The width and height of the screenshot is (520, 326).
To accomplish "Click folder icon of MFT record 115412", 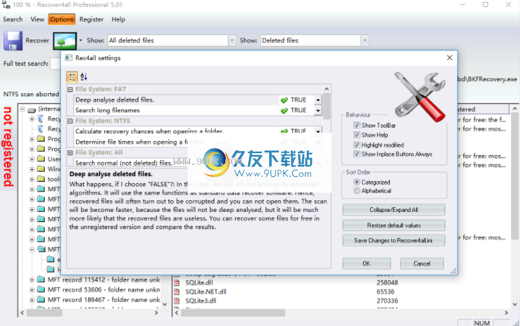I will [41, 279].
